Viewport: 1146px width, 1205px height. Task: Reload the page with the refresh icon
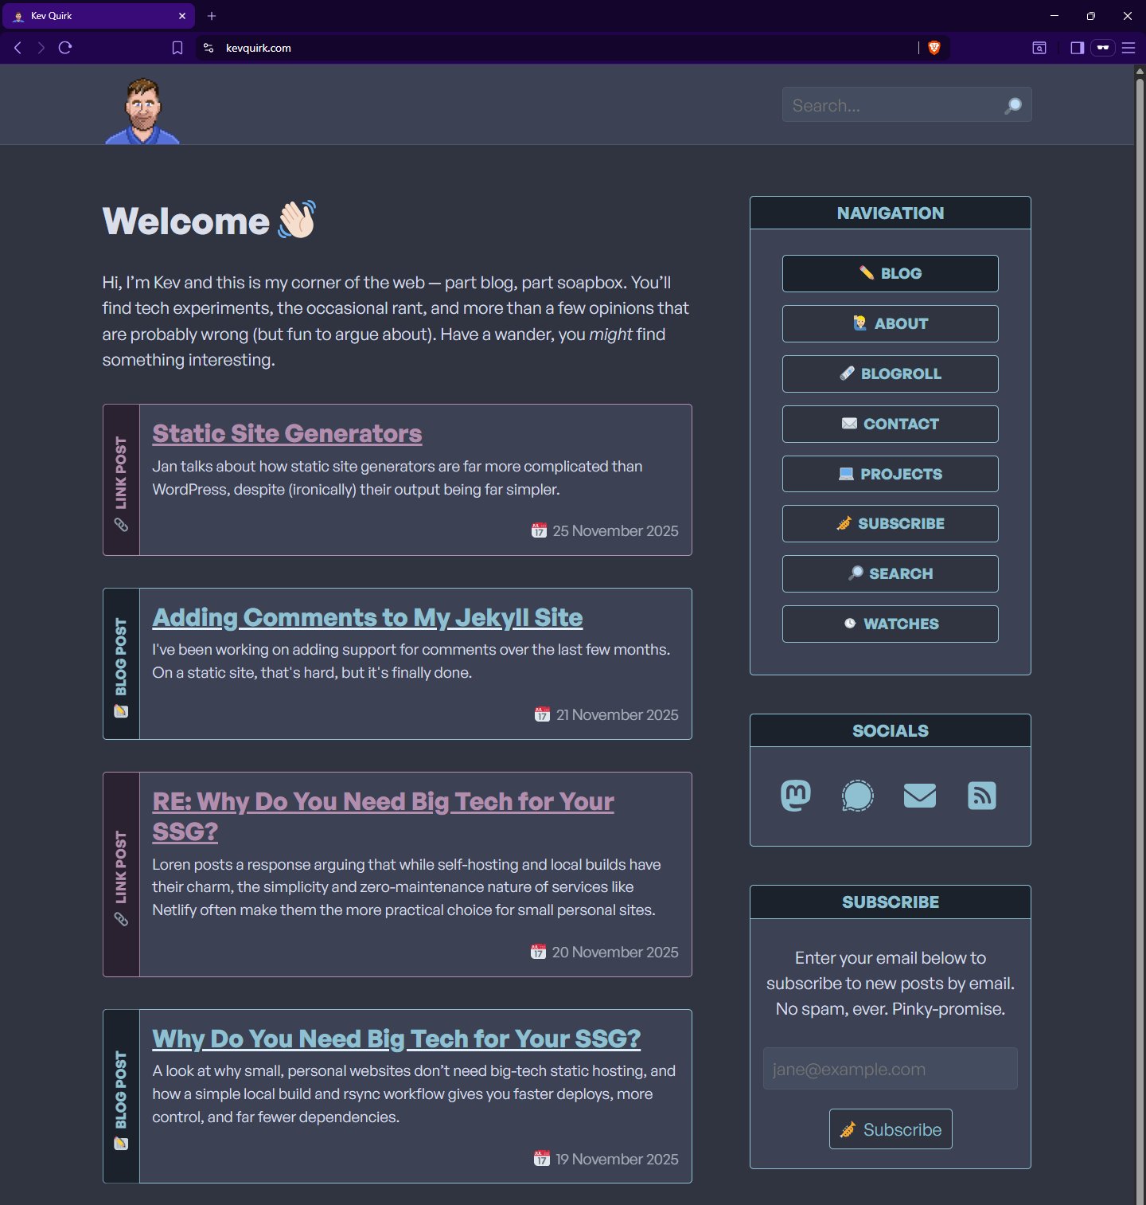[x=65, y=48]
